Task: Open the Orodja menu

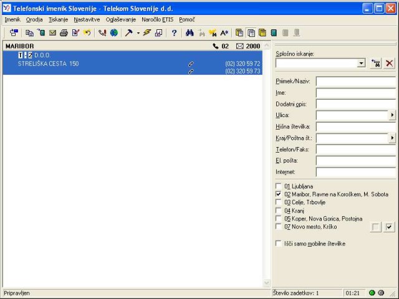Action: pos(34,19)
